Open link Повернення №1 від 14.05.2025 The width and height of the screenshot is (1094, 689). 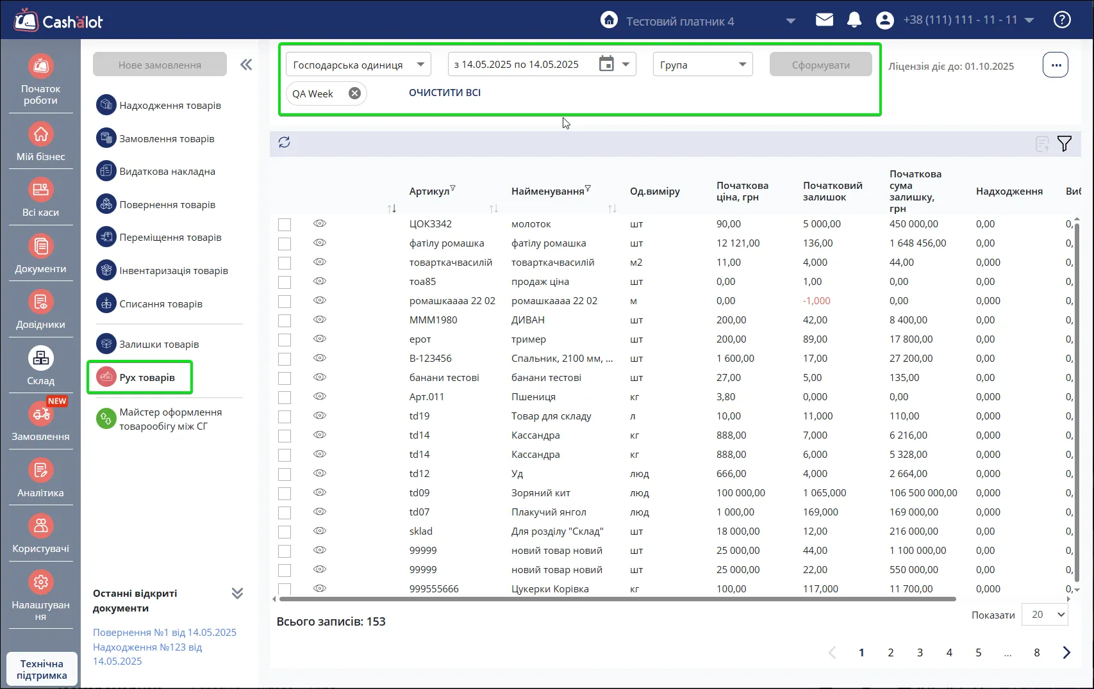(x=165, y=633)
